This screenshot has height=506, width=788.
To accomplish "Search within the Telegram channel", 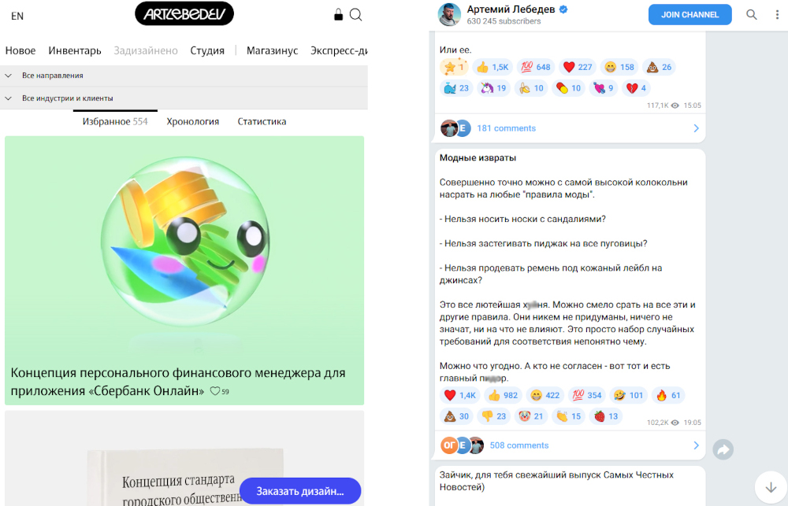I will [x=751, y=14].
